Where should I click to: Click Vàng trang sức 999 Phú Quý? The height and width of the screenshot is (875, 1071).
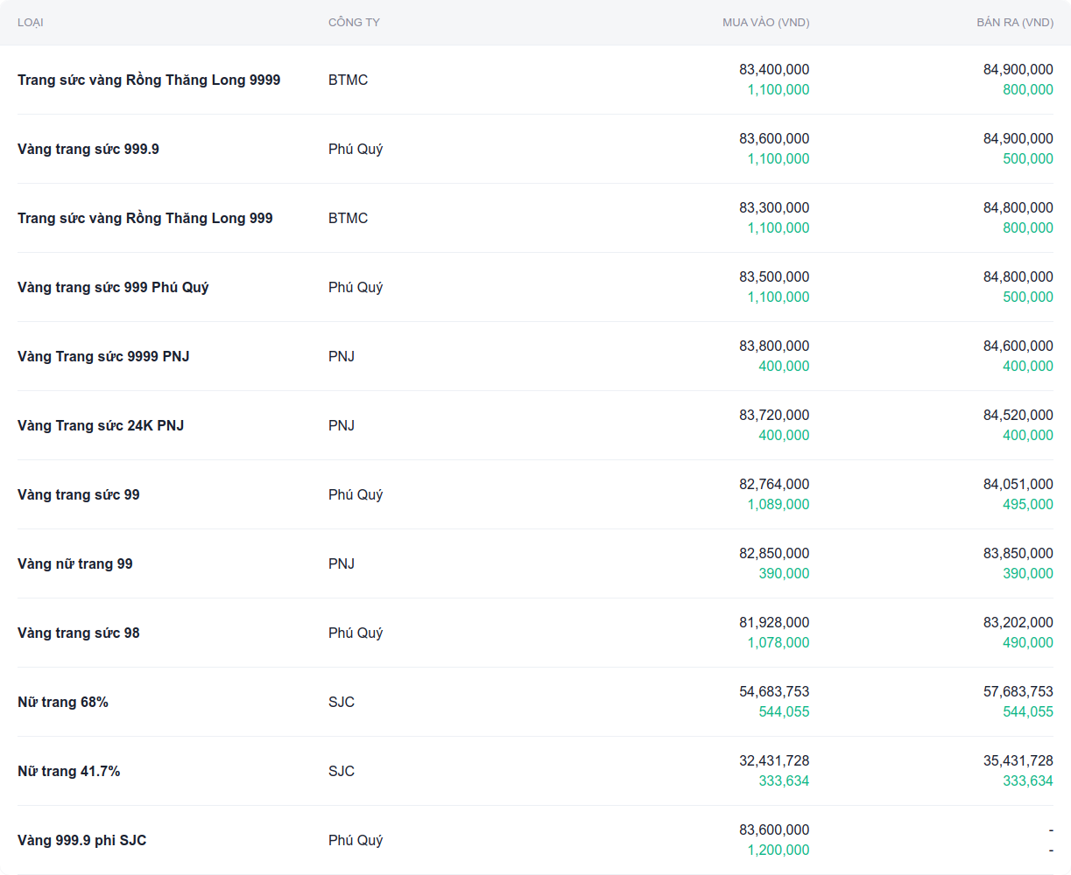(113, 287)
